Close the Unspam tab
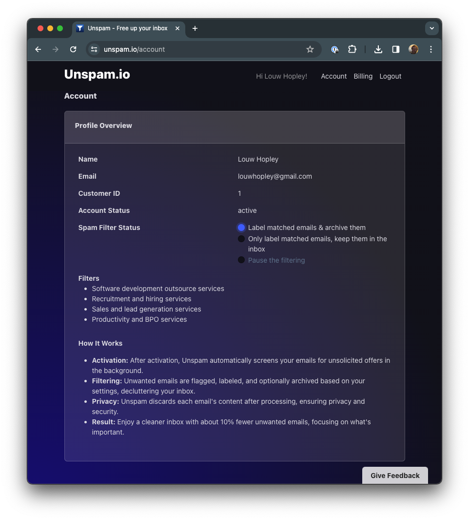The width and height of the screenshot is (469, 520). [x=177, y=28]
